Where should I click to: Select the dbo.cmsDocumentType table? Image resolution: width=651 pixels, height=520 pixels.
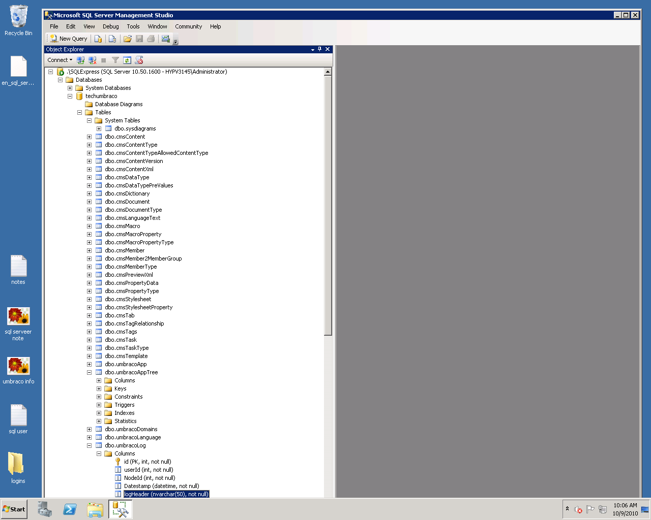[x=133, y=210]
